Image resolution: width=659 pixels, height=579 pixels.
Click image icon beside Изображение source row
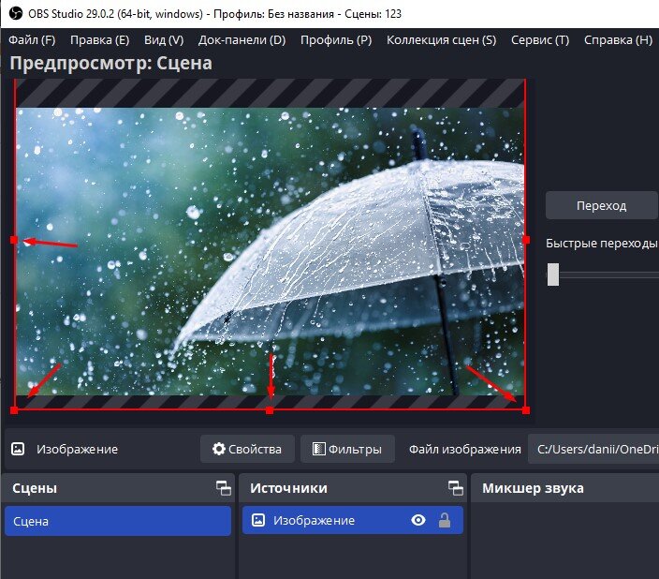(x=258, y=520)
